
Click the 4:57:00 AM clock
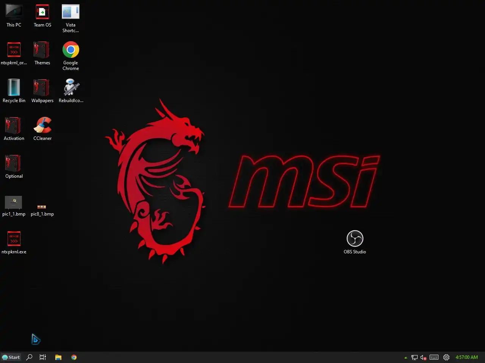click(x=467, y=357)
